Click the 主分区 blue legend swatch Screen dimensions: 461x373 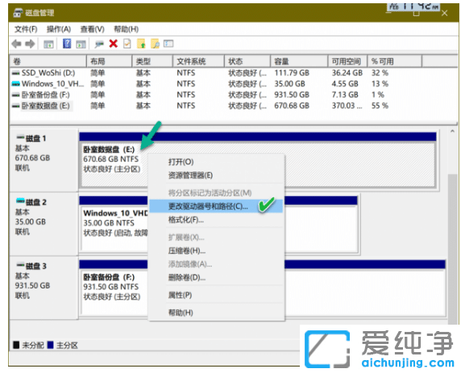click(50, 345)
